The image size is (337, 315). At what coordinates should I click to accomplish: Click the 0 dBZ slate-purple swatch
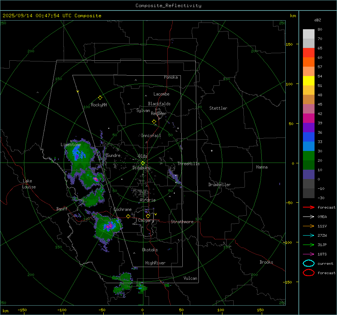(309, 175)
